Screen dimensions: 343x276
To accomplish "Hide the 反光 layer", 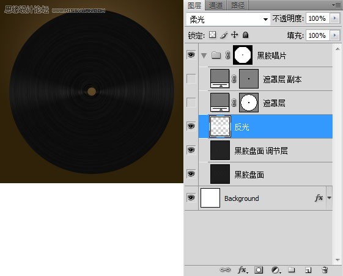I will click(191, 126).
